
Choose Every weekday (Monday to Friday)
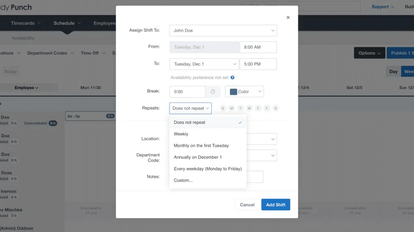(x=208, y=169)
